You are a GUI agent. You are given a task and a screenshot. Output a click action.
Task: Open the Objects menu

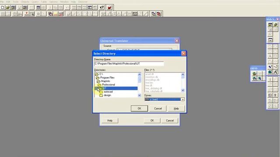[x=25, y=2]
